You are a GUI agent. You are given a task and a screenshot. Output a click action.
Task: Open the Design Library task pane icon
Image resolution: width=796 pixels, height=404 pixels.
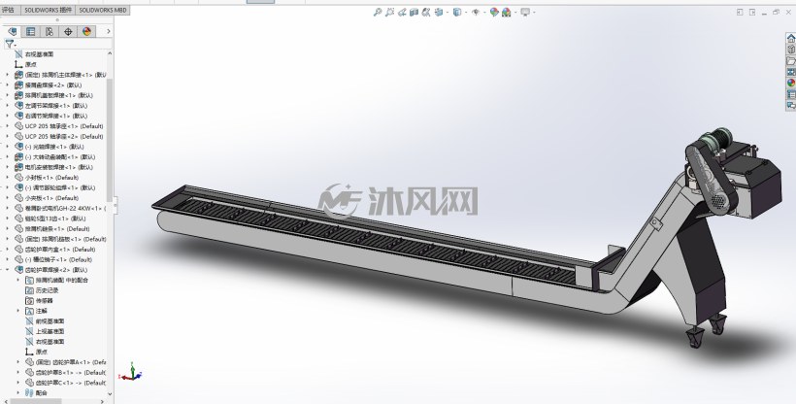791,50
